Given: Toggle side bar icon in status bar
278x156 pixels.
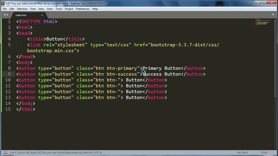Looking at the screenshot, I should (6, 153).
